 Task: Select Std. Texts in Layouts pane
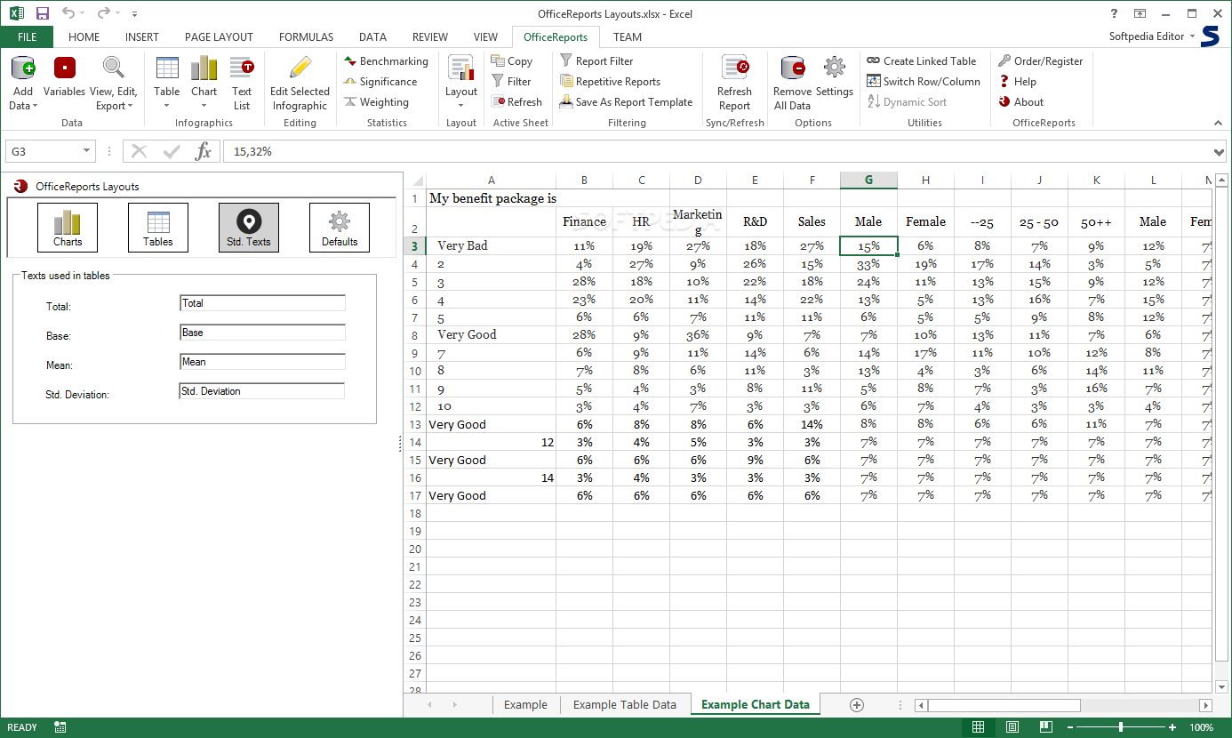[249, 228]
